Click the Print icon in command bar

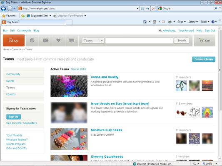click(170, 22)
